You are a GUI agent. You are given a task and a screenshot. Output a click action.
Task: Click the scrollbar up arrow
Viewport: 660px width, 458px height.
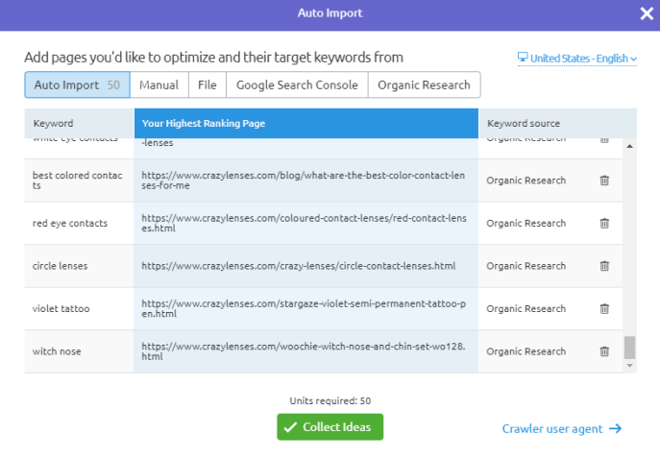630,147
